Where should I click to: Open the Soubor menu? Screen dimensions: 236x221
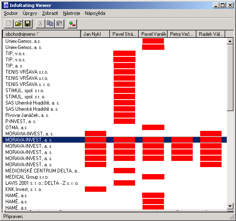[x=11, y=13]
